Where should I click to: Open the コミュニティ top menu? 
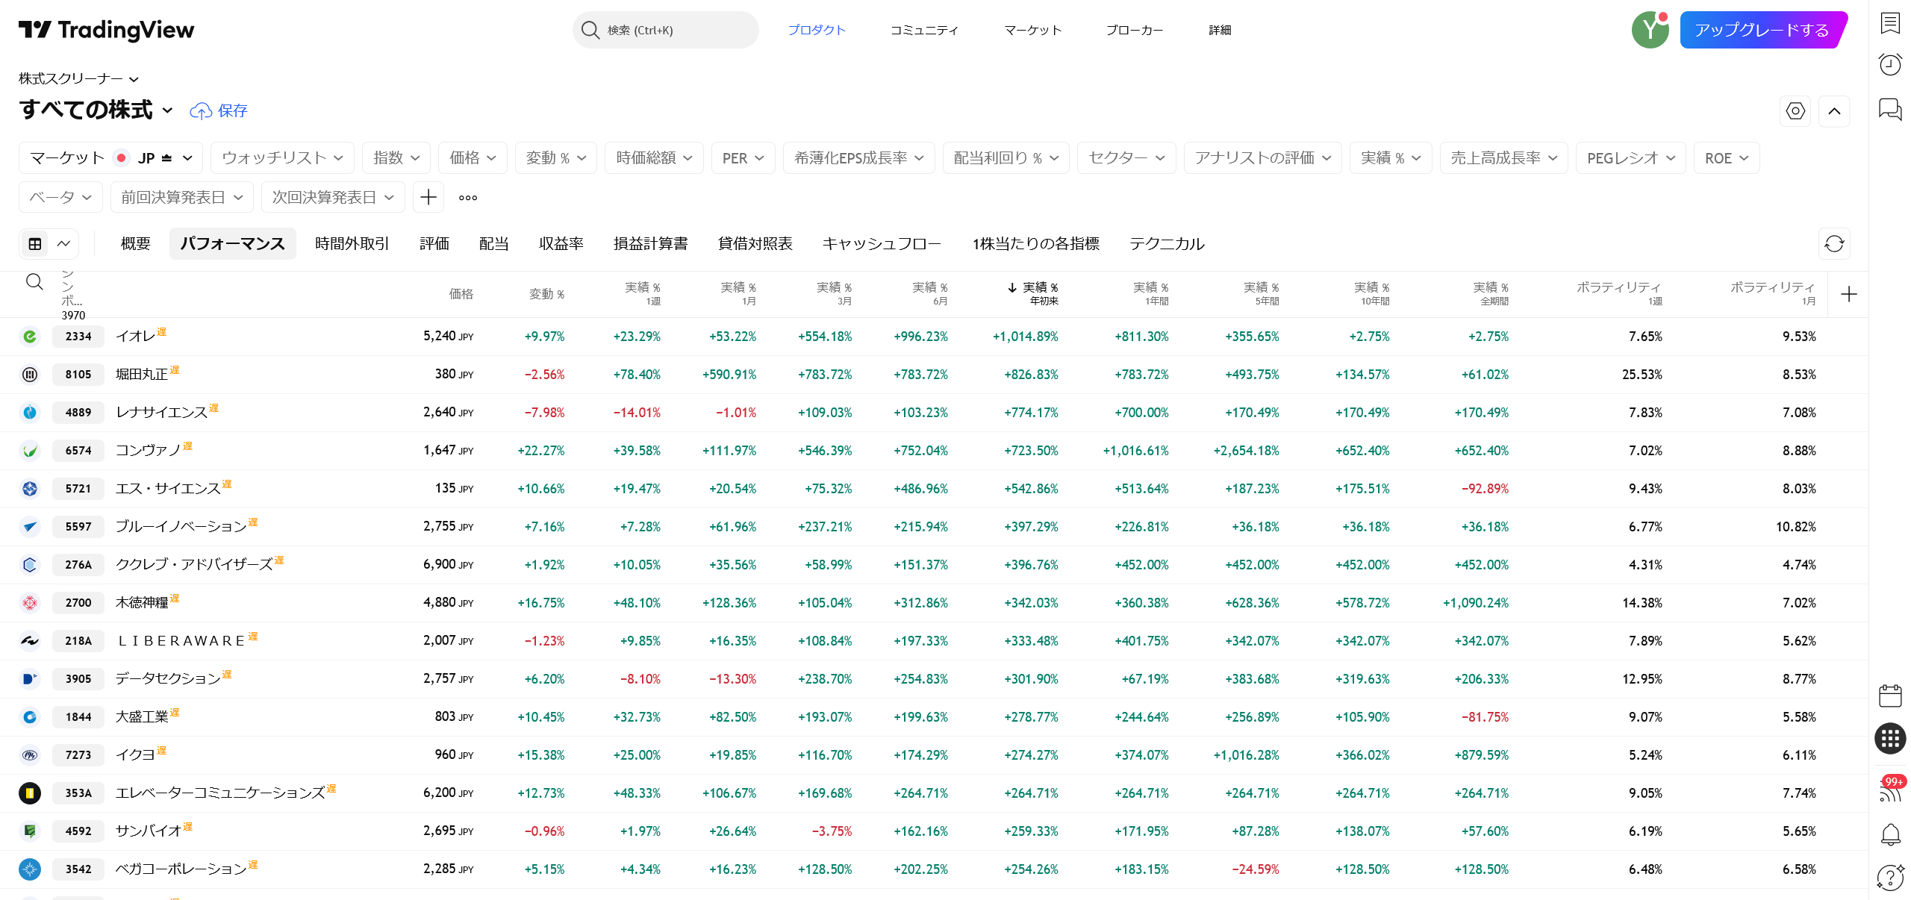924,30
